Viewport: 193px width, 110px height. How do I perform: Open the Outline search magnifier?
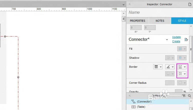click(x=189, y=96)
